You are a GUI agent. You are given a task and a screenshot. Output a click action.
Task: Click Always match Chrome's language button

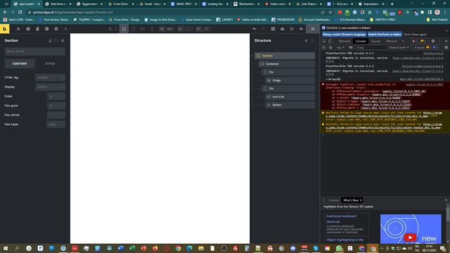click(x=344, y=35)
